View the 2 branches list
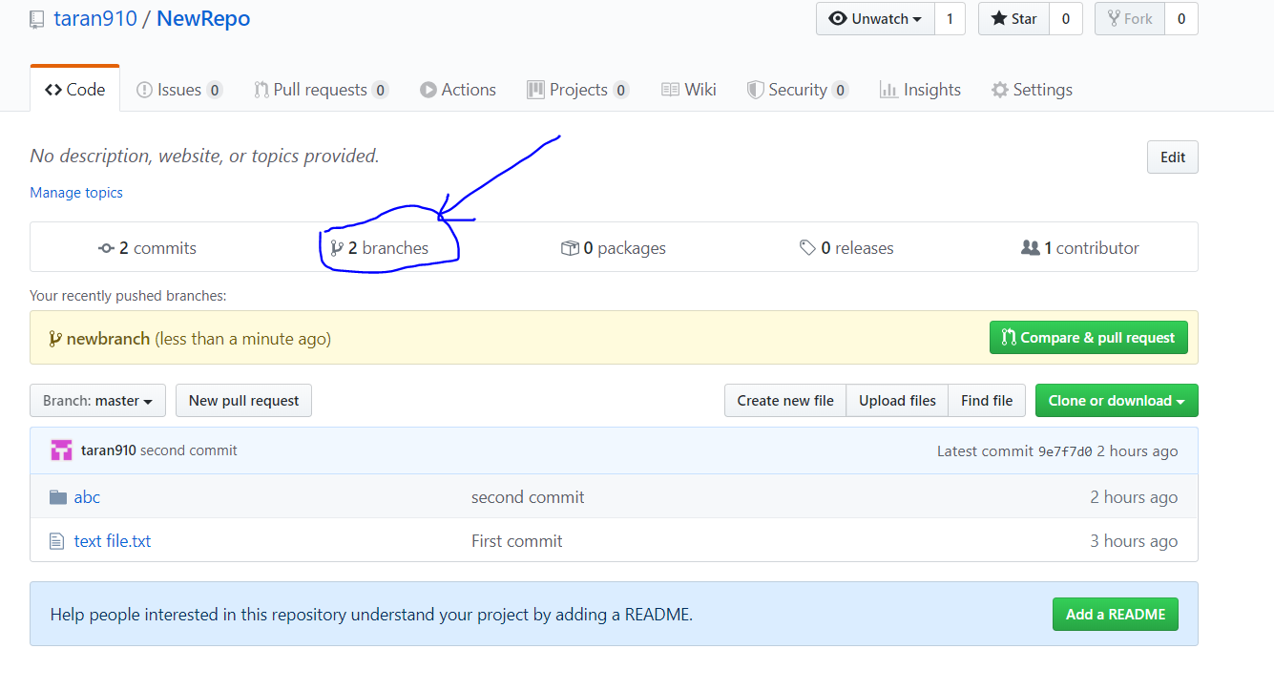1274x691 pixels. click(379, 248)
